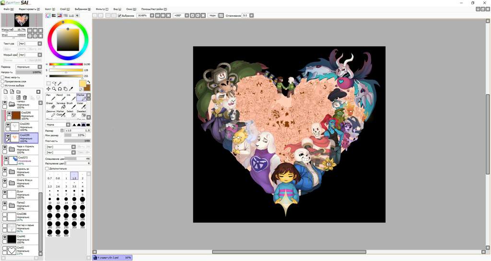This screenshot has height=261, width=491.
Task: Activate the rotate view tool
Action: tap(59, 89)
